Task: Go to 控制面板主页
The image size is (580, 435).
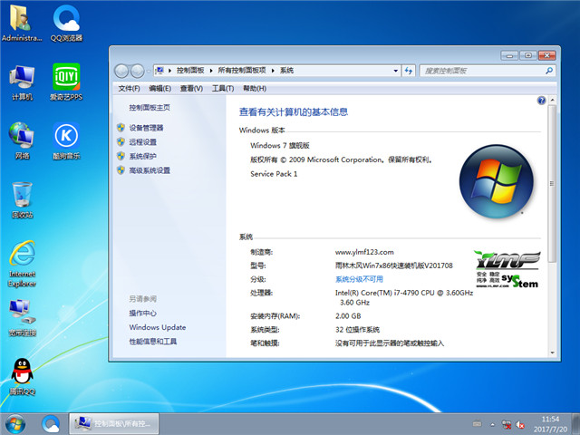Action: [x=150, y=108]
